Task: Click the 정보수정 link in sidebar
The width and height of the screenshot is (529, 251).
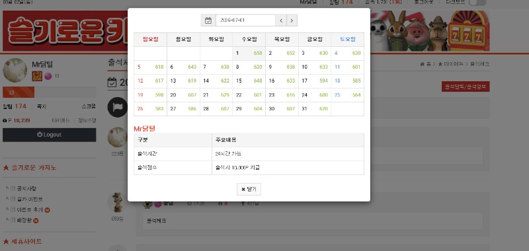Action: [x=87, y=121]
